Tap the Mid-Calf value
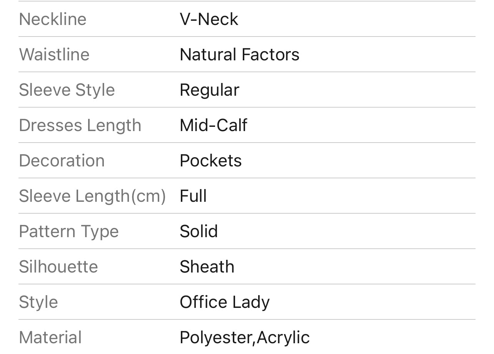 [214, 125]
